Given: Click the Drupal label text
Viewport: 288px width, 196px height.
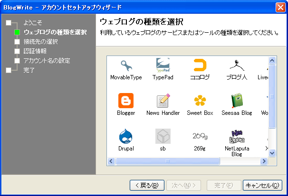Looking at the screenshot, I should (x=126, y=149).
